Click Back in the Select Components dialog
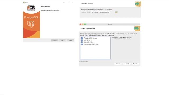The width and height of the screenshot is (169, 95). 127,64
